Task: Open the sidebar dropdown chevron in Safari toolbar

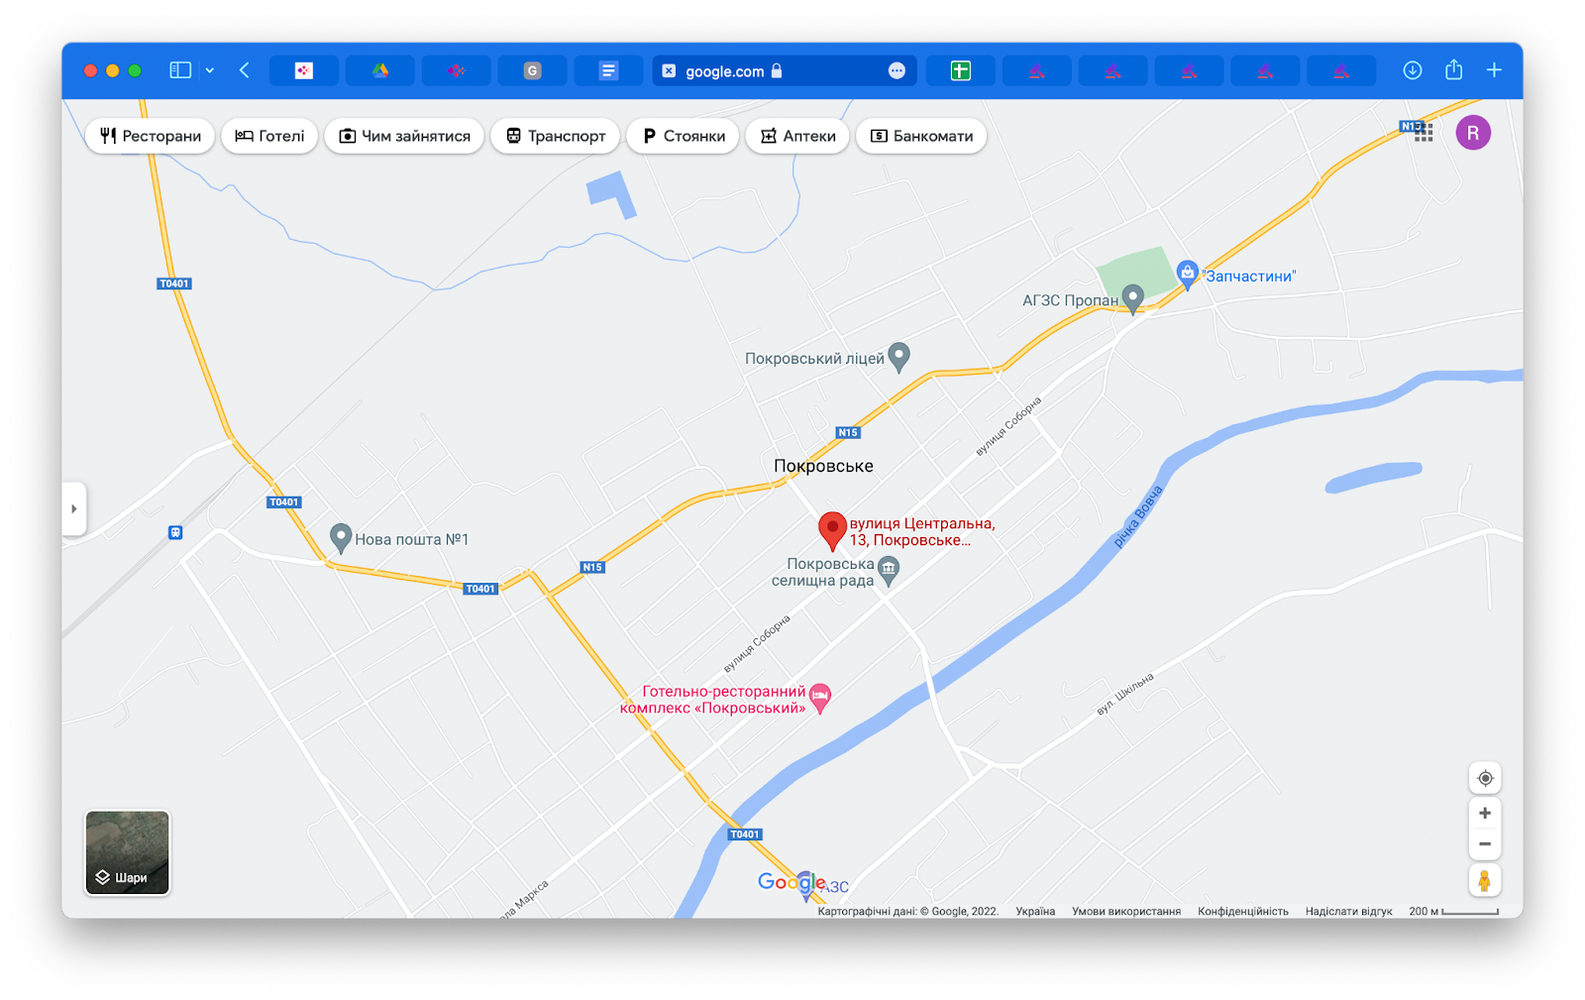Action: [210, 70]
